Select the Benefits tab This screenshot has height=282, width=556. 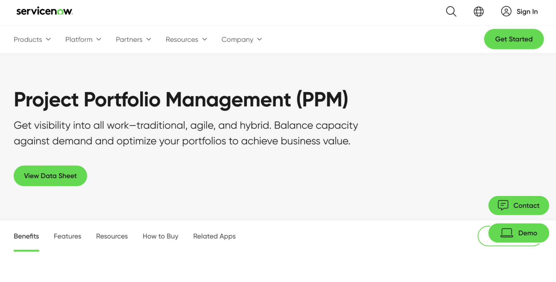26,236
